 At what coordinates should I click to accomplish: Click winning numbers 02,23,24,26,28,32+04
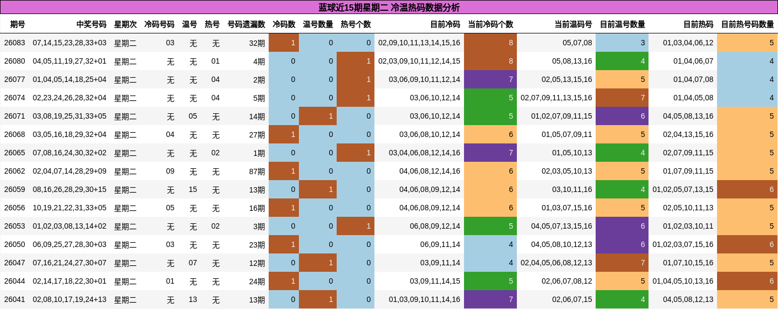point(70,98)
